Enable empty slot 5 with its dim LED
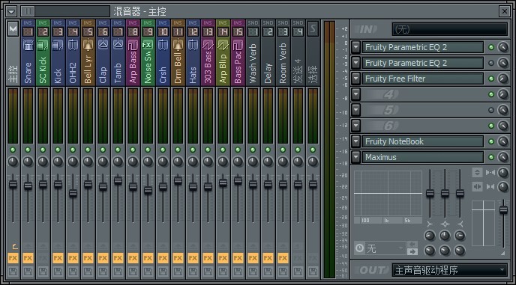 pyautogui.click(x=491, y=110)
